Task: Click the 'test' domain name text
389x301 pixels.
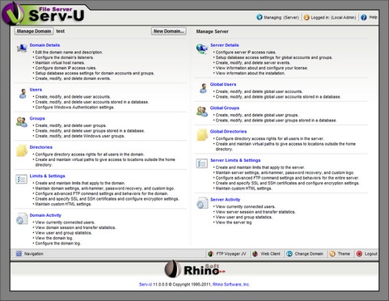Action: (61, 31)
